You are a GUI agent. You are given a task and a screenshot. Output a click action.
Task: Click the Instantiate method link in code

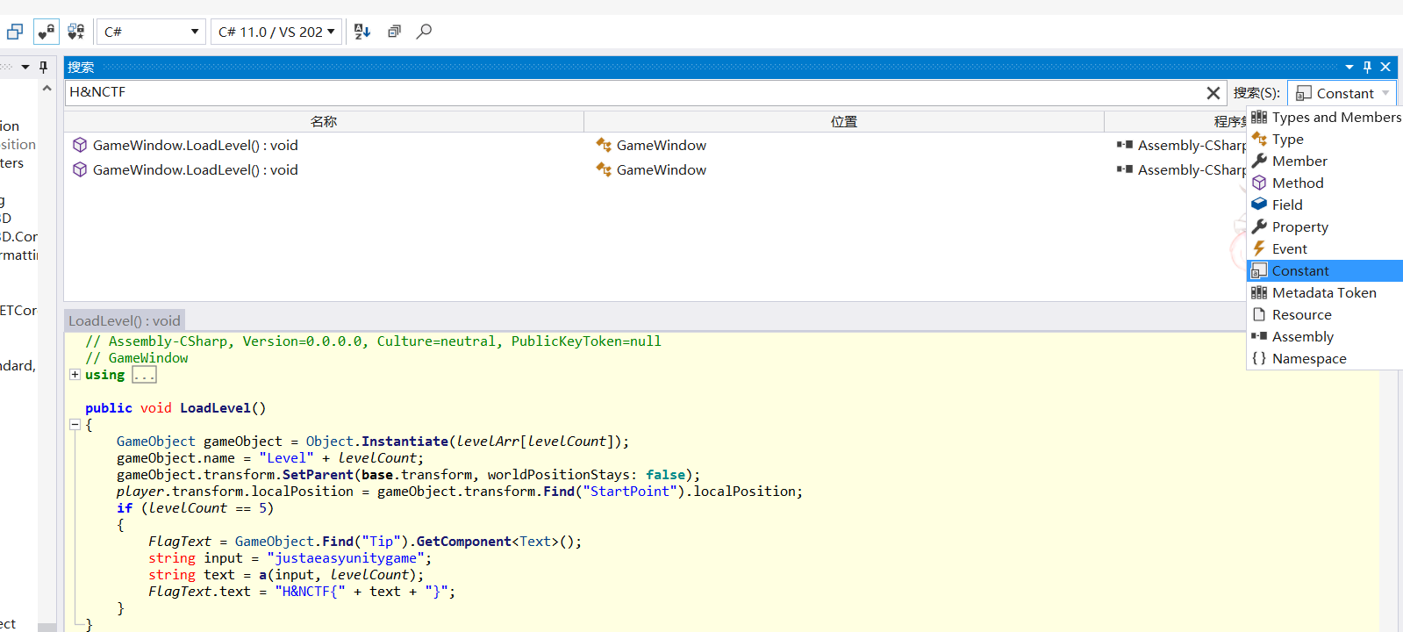coord(404,442)
